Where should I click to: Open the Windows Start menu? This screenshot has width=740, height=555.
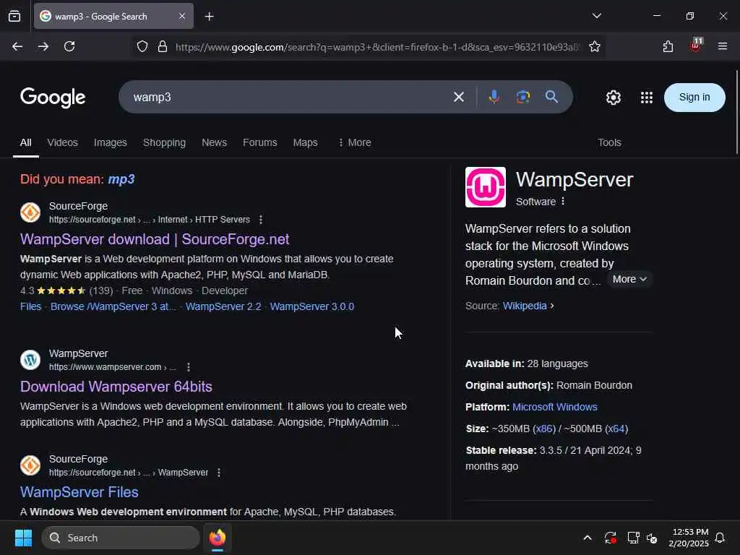coord(23,538)
